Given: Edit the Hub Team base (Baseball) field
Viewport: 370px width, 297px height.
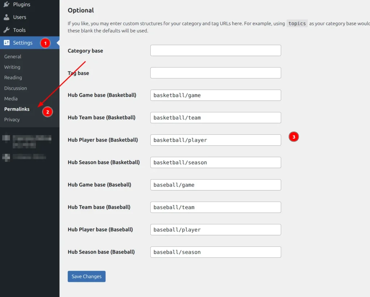Looking at the screenshot, I should [216, 207].
